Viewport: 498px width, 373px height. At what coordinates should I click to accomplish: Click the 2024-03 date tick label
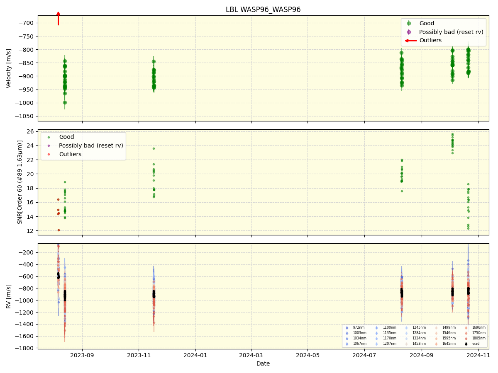click(251, 355)
